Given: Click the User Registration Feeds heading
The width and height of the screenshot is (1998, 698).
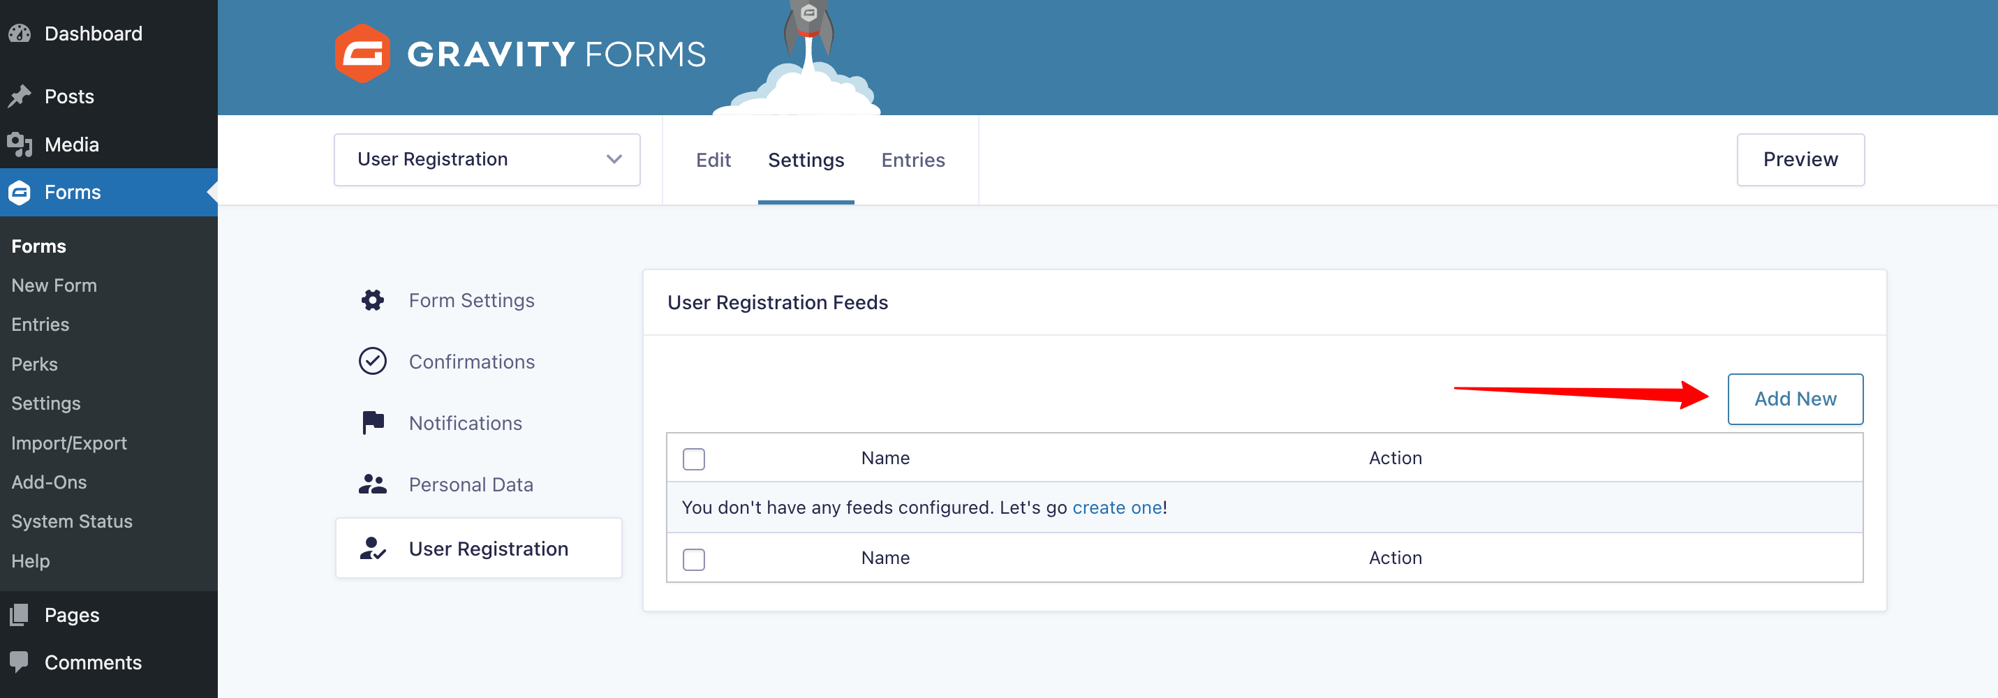Looking at the screenshot, I should [777, 302].
